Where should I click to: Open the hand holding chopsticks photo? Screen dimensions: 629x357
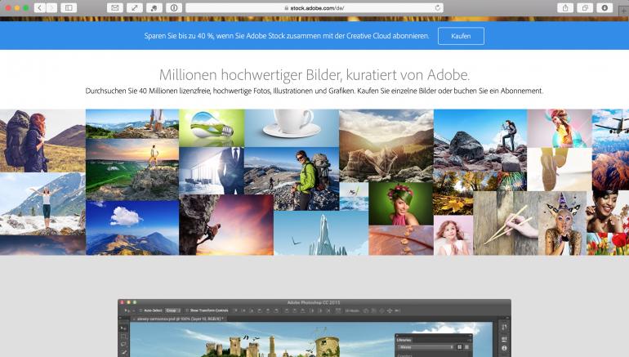tap(506, 223)
